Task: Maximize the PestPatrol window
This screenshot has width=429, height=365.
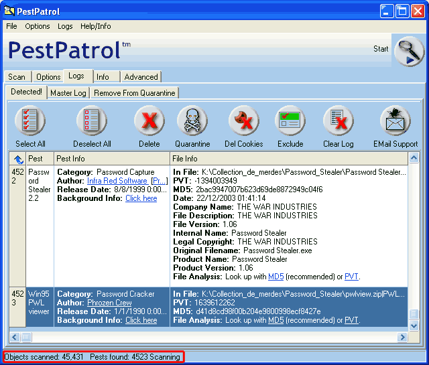Action: 402,11
